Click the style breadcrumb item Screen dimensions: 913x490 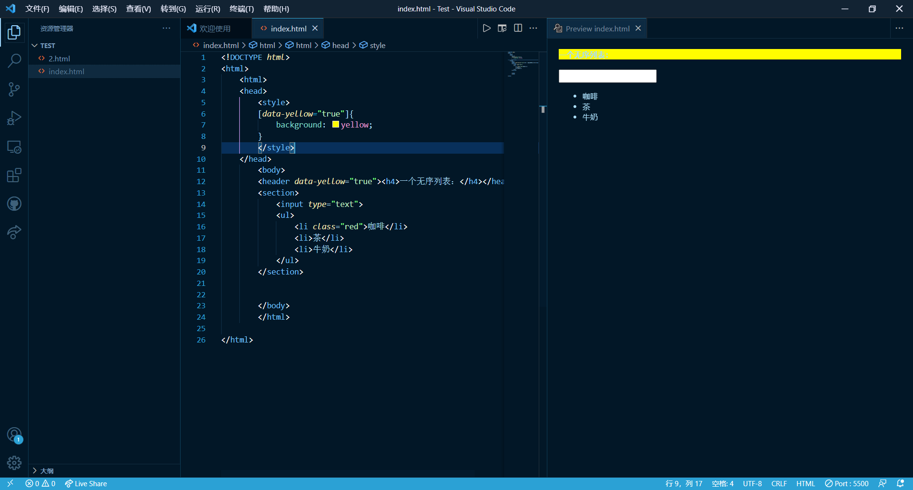(373, 45)
